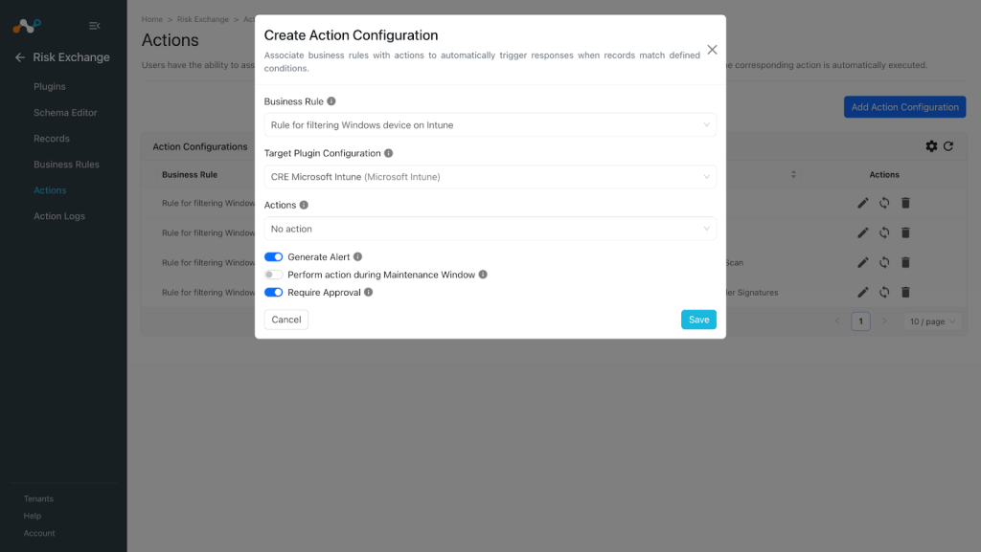981x552 pixels.
Task: Delete the second action configuration row
Action: pos(905,232)
